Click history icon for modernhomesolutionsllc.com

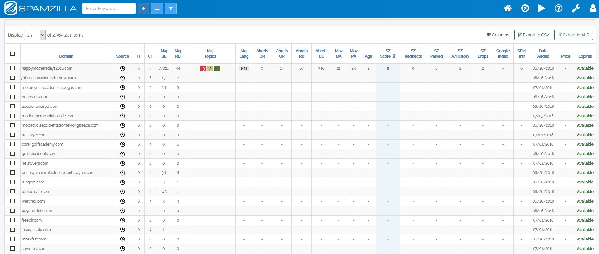coord(122,116)
